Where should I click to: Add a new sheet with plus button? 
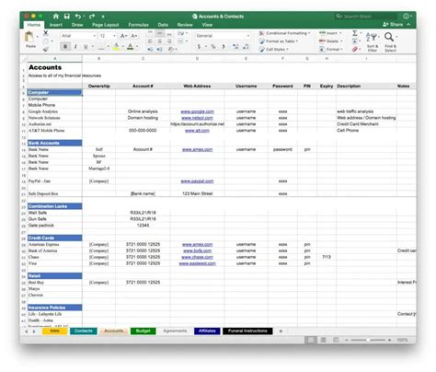281,331
